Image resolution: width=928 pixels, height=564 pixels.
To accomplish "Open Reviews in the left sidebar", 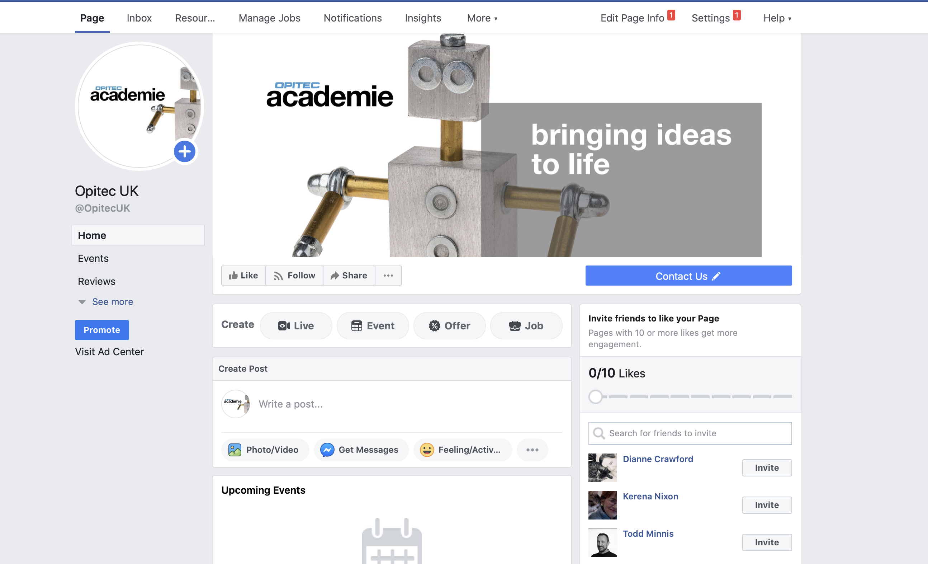I will click(x=97, y=281).
